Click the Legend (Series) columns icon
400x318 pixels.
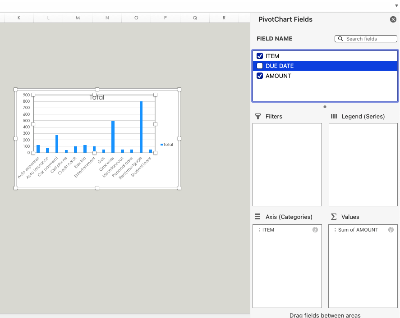(334, 117)
